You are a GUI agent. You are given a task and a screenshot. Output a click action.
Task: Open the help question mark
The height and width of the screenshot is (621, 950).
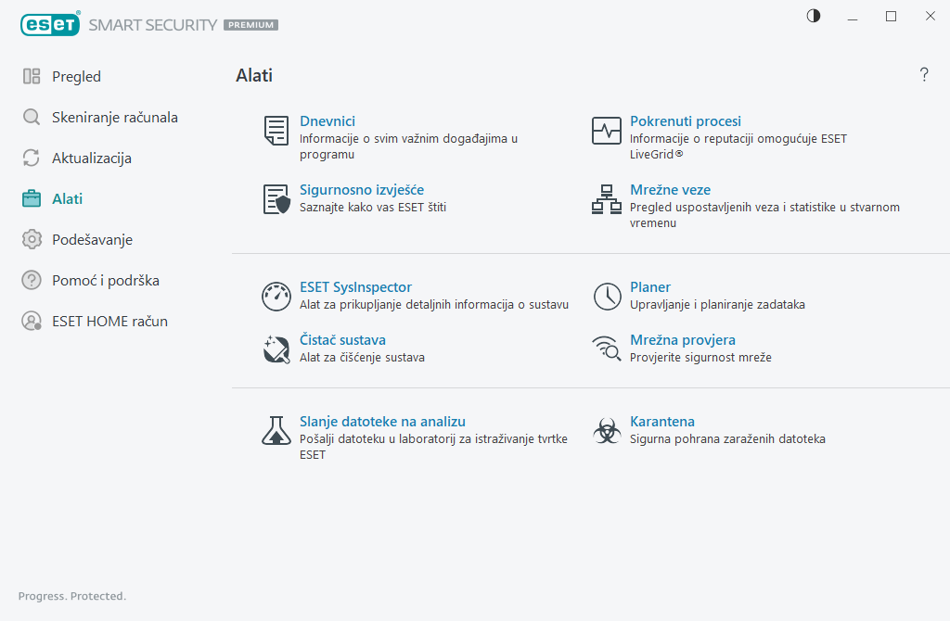pyautogui.click(x=924, y=75)
